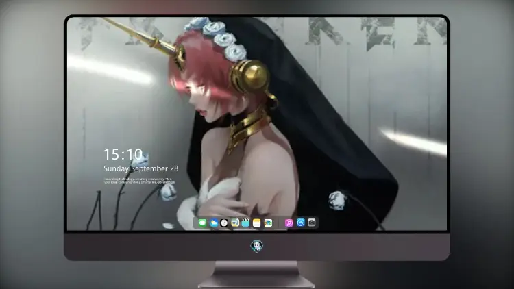Open the Clock app in dock
This screenshot has height=289, width=514.
point(224,223)
